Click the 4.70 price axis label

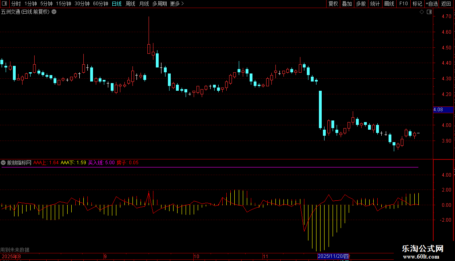pyautogui.click(x=446, y=16)
